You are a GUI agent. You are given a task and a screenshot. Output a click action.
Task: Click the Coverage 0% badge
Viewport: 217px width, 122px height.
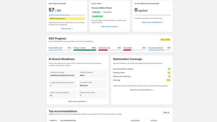[x=168, y=80]
